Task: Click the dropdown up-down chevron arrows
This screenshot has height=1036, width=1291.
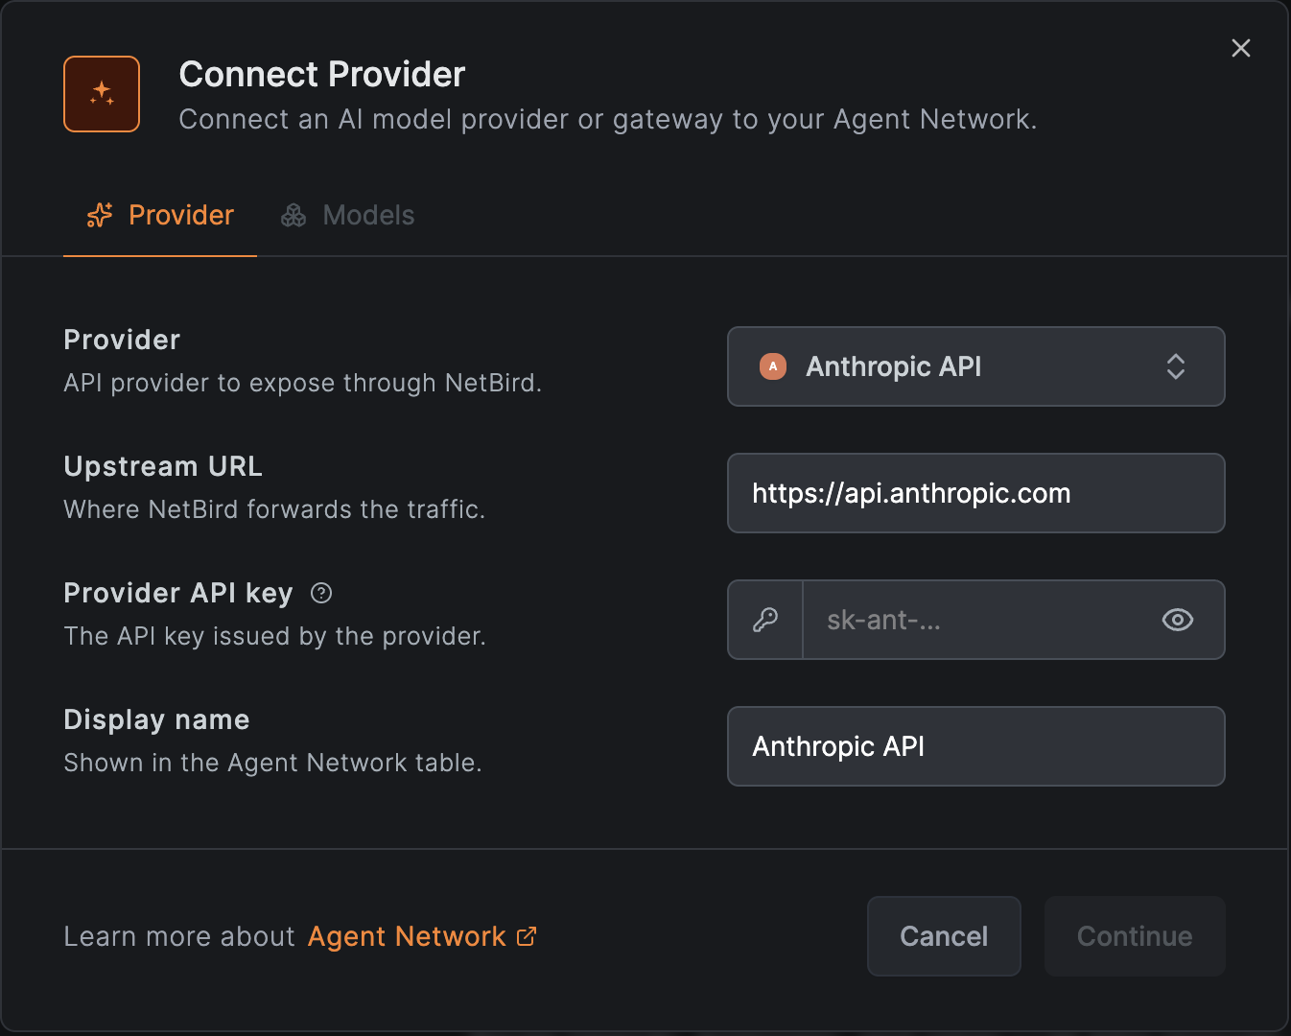Action: pyautogui.click(x=1176, y=366)
